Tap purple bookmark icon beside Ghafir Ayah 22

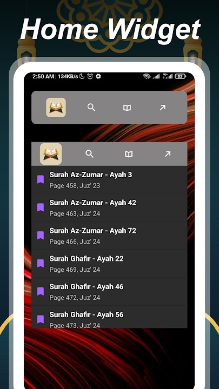point(41,263)
